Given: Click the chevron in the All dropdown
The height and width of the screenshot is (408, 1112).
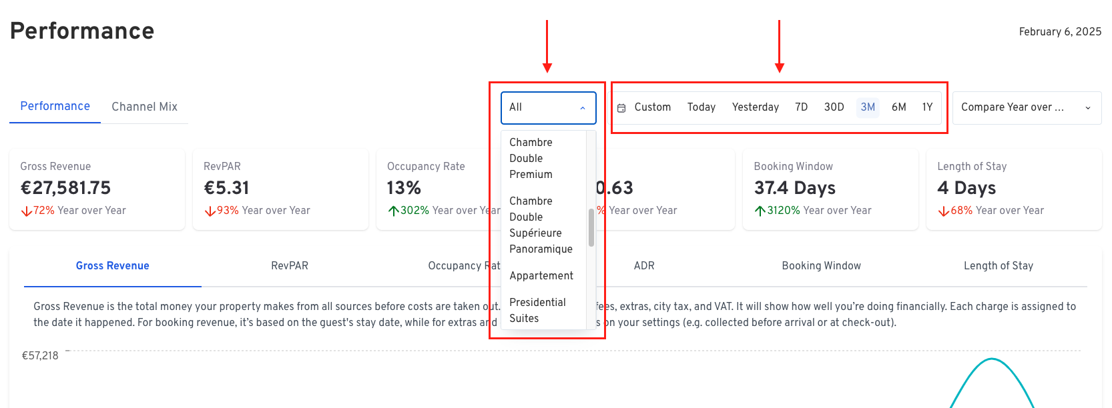Looking at the screenshot, I should [x=583, y=108].
